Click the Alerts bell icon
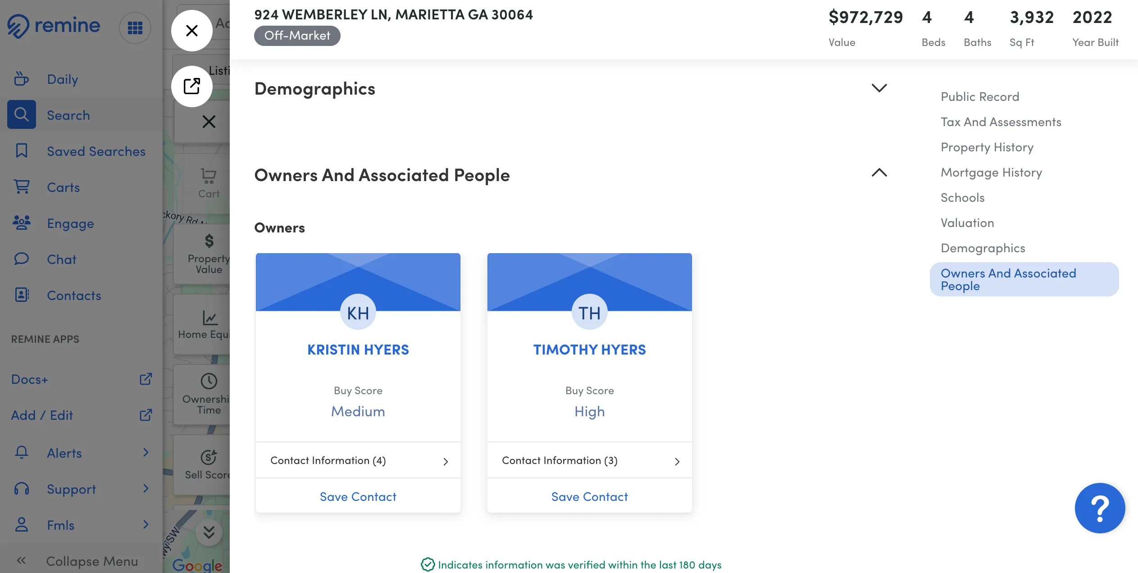This screenshot has height=573, width=1138. 21,453
